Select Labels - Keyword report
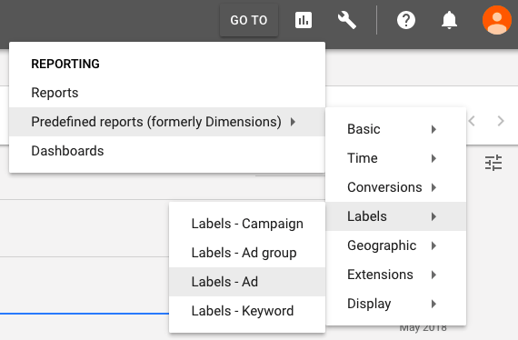Image resolution: width=518 pixels, height=340 pixels. coord(247,311)
